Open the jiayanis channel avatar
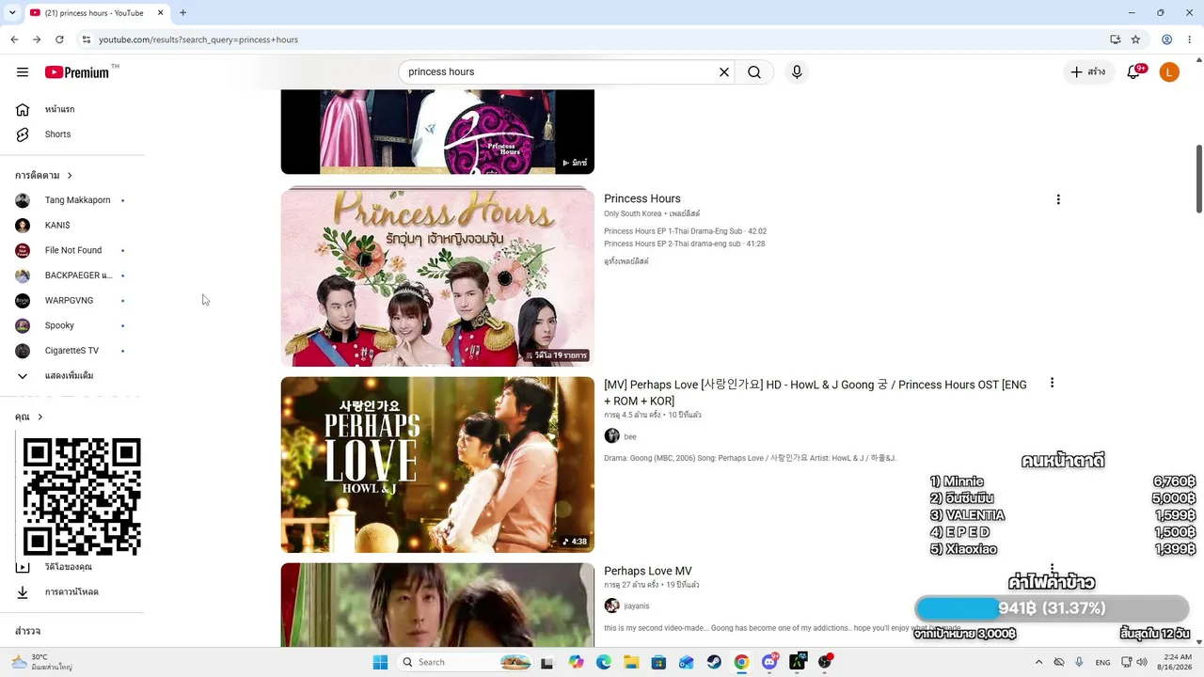 (611, 606)
